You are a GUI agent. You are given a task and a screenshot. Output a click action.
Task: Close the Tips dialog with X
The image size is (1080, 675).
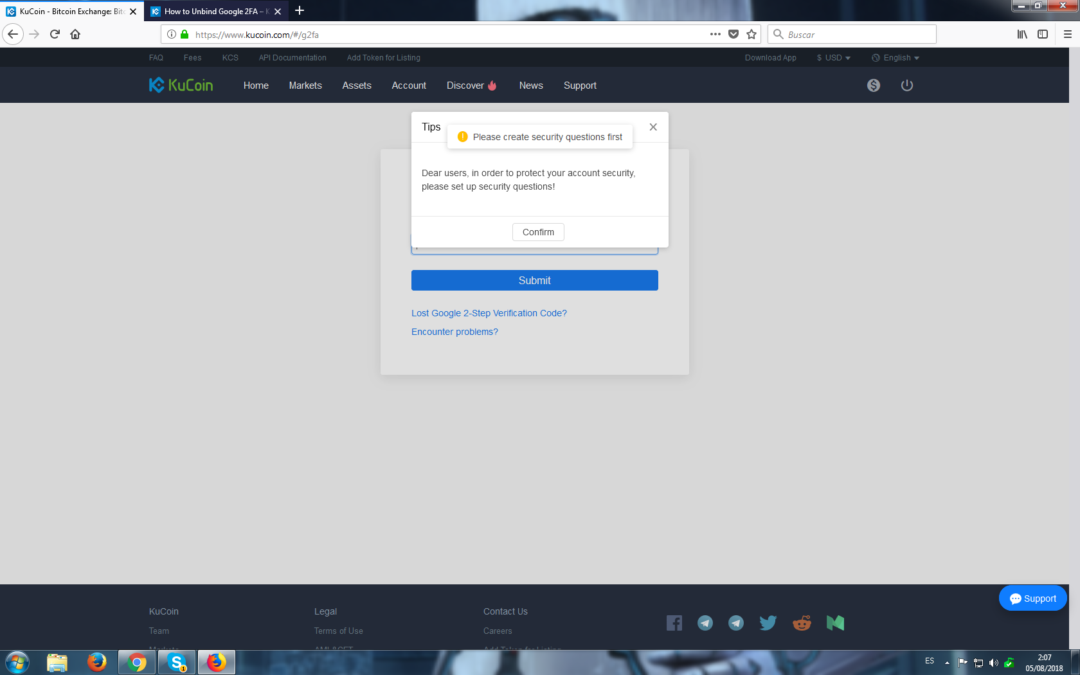click(x=653, y=127)
